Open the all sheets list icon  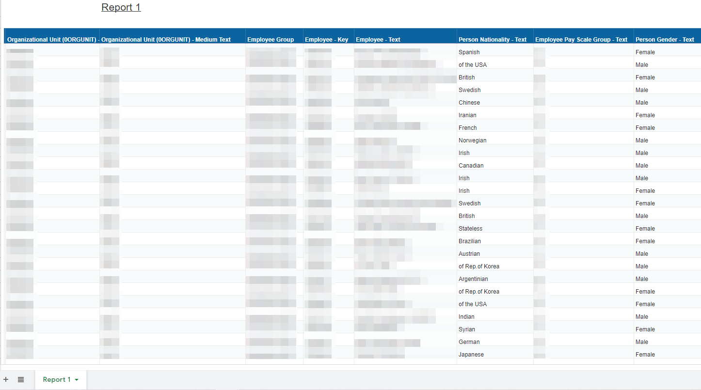point(21,380)
